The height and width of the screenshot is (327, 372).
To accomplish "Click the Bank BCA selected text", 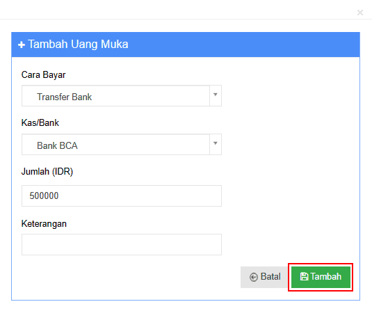I will (x=57, y=145).
